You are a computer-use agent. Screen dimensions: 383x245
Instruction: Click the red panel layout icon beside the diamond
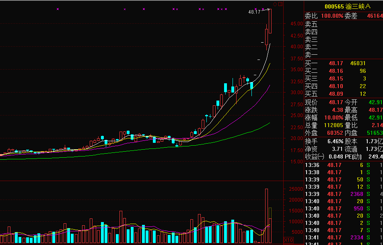(280, 4)
